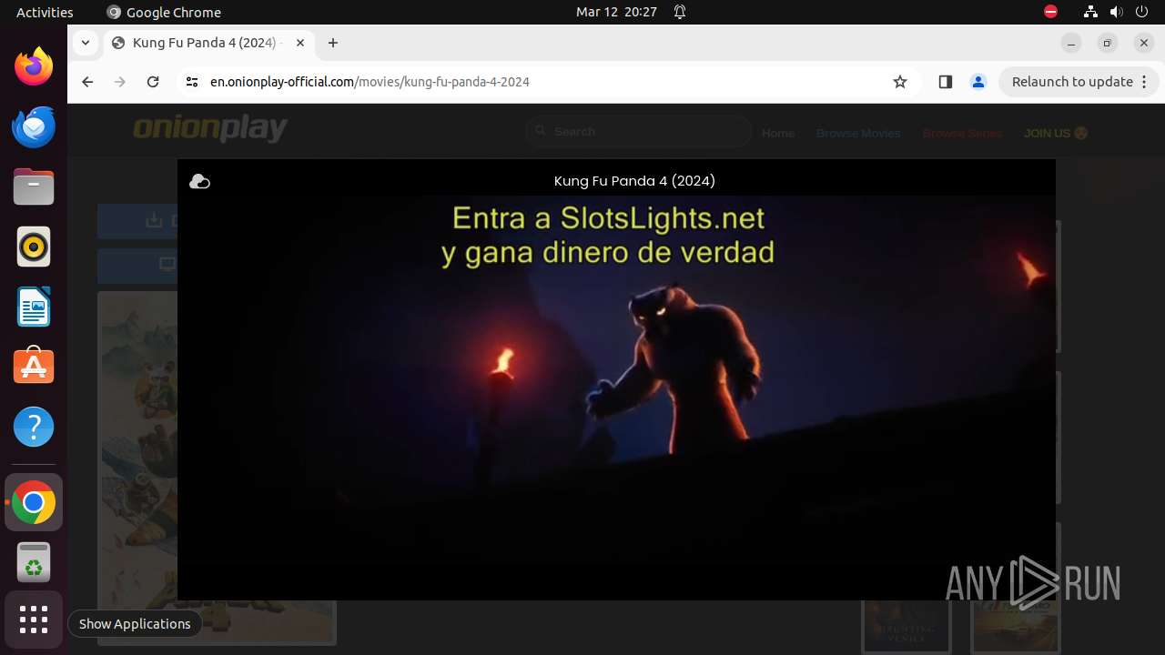Image resolution: width=1165 pixels, height=655 pixels.
Task: Open Help from the dock
Action: pyautogui.click(x=34, y=427)
